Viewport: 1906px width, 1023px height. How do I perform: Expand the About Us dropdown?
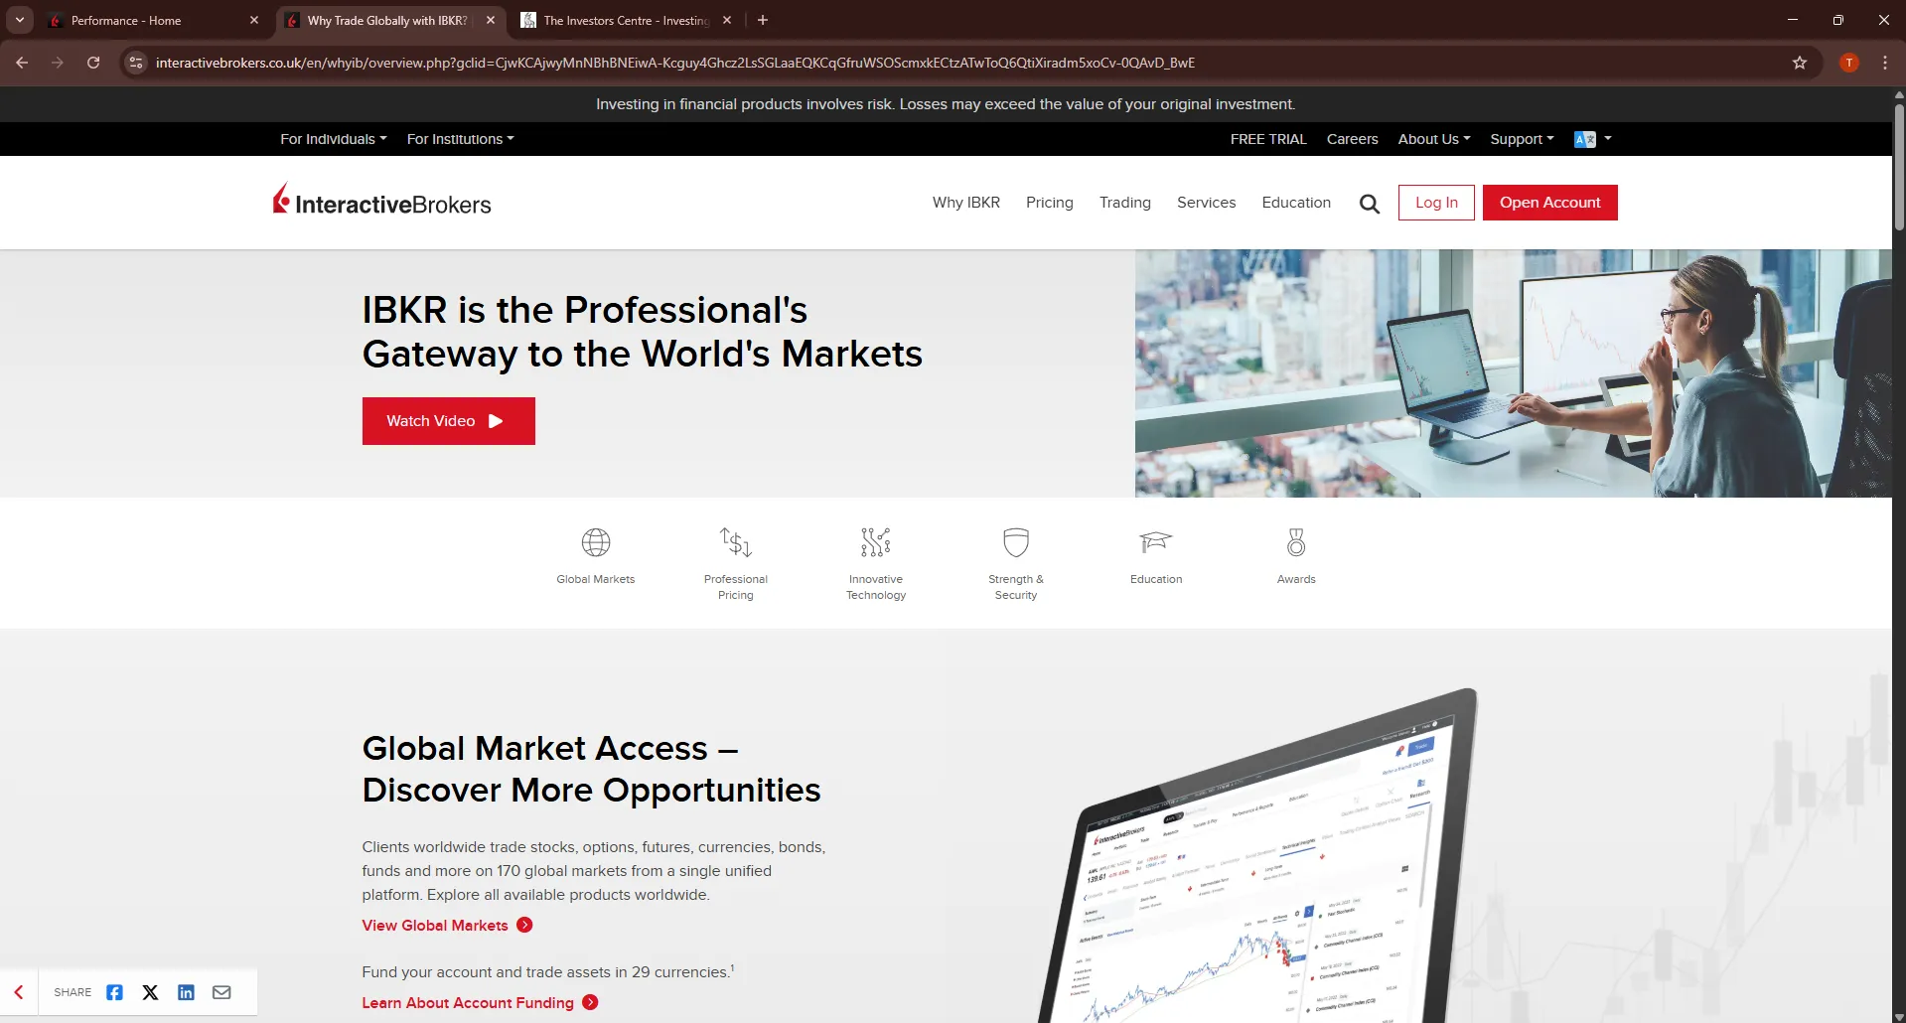tap(1434, 139)
